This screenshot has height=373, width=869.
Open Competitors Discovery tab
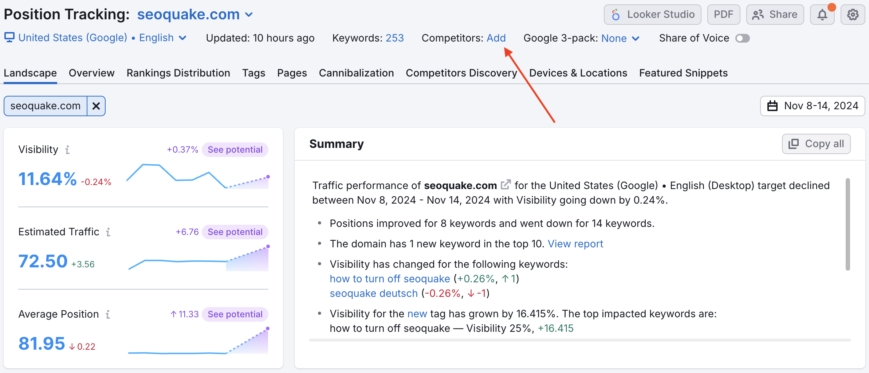click(x=461, y=73)
